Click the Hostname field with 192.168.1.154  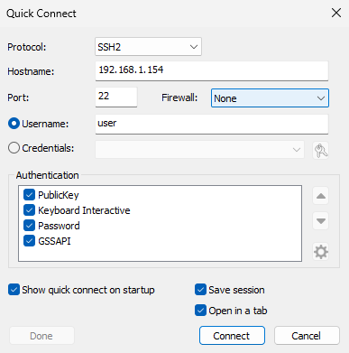[x=212, y=71]
